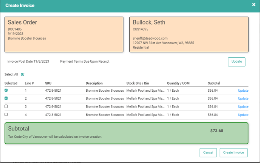Select the checkbox for line 3
Screen dimensions: 260x163
pos(6,107)
